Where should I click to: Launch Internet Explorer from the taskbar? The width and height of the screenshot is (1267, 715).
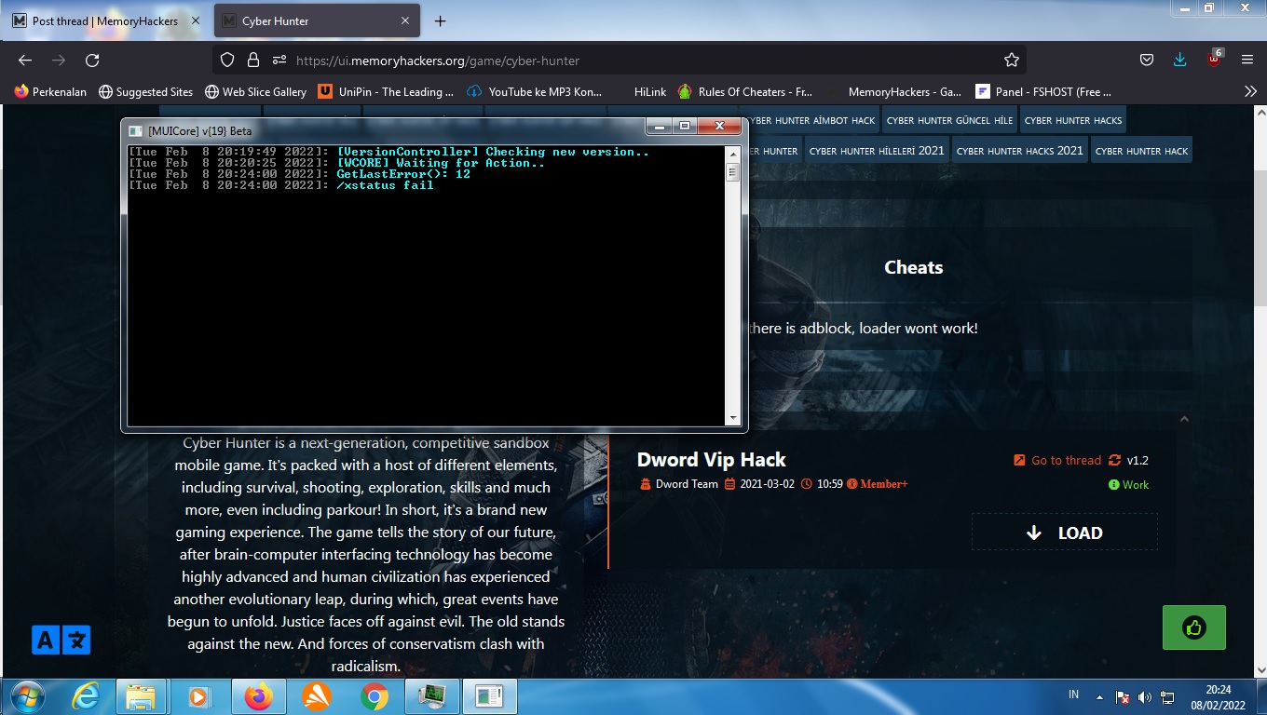pyautogui.click(x=86, y=696)
